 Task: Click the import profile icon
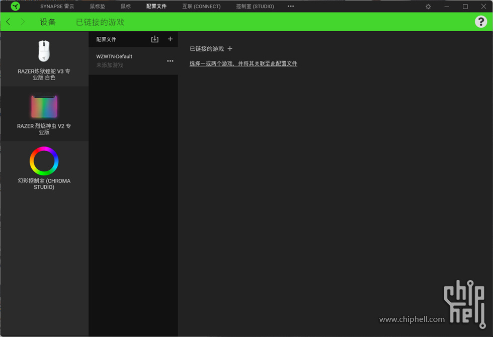pos(155,39)
